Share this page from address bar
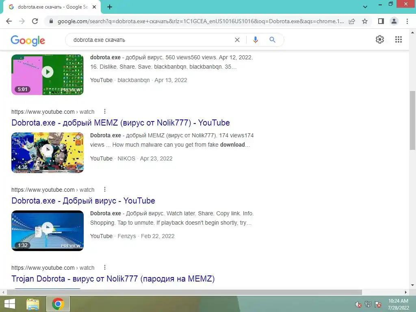Image resolution: width=416 pixels, height=312 pixels. point(352,21)
